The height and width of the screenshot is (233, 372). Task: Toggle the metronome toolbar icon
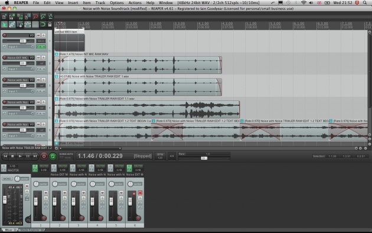coord(50,17)
